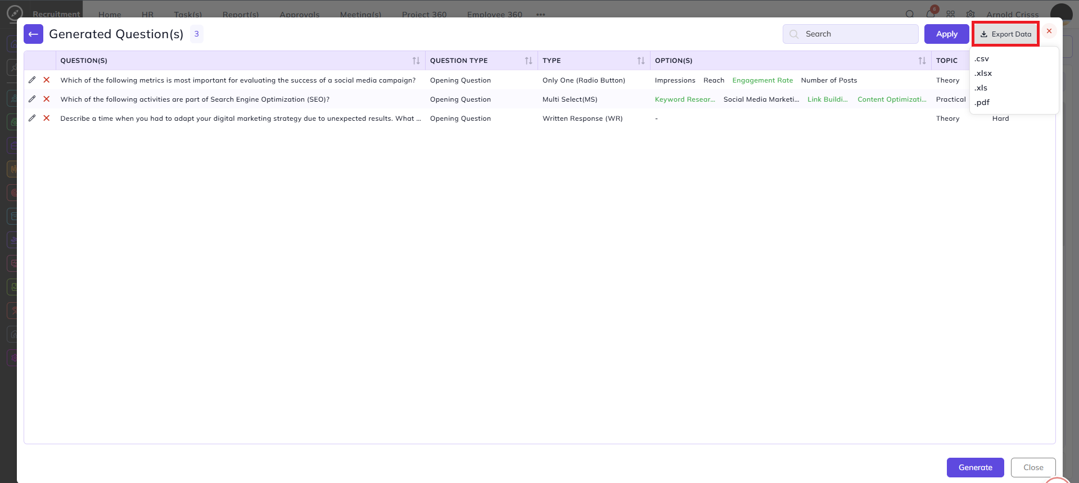Open the top bar search magnifier
This screenshot has height=483, width=1079.
click(x=910, y=15)
